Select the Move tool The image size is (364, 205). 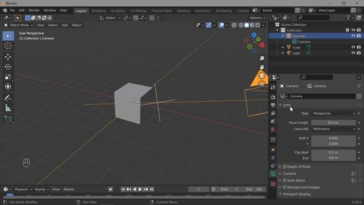coord(8,57)
